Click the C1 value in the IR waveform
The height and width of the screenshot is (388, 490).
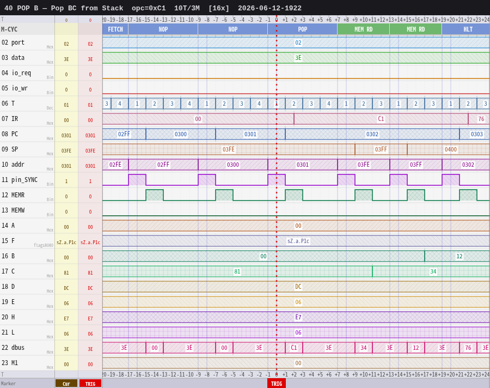click(381, 119)
